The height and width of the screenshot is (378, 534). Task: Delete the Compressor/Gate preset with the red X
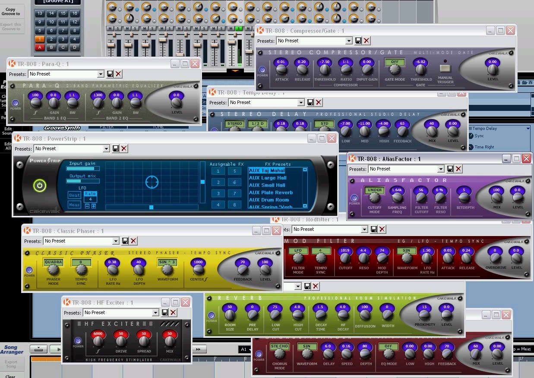(x=367, y=41)
